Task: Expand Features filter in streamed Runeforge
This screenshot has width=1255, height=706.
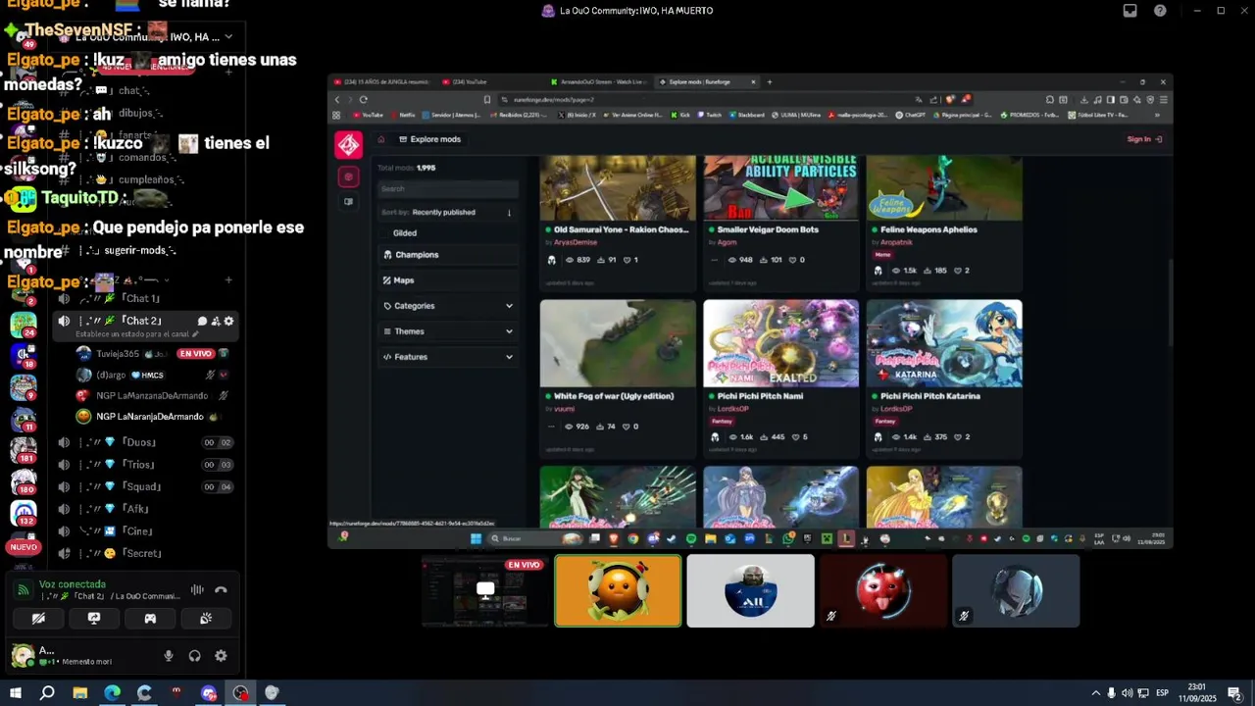Action: click(449, 357)
